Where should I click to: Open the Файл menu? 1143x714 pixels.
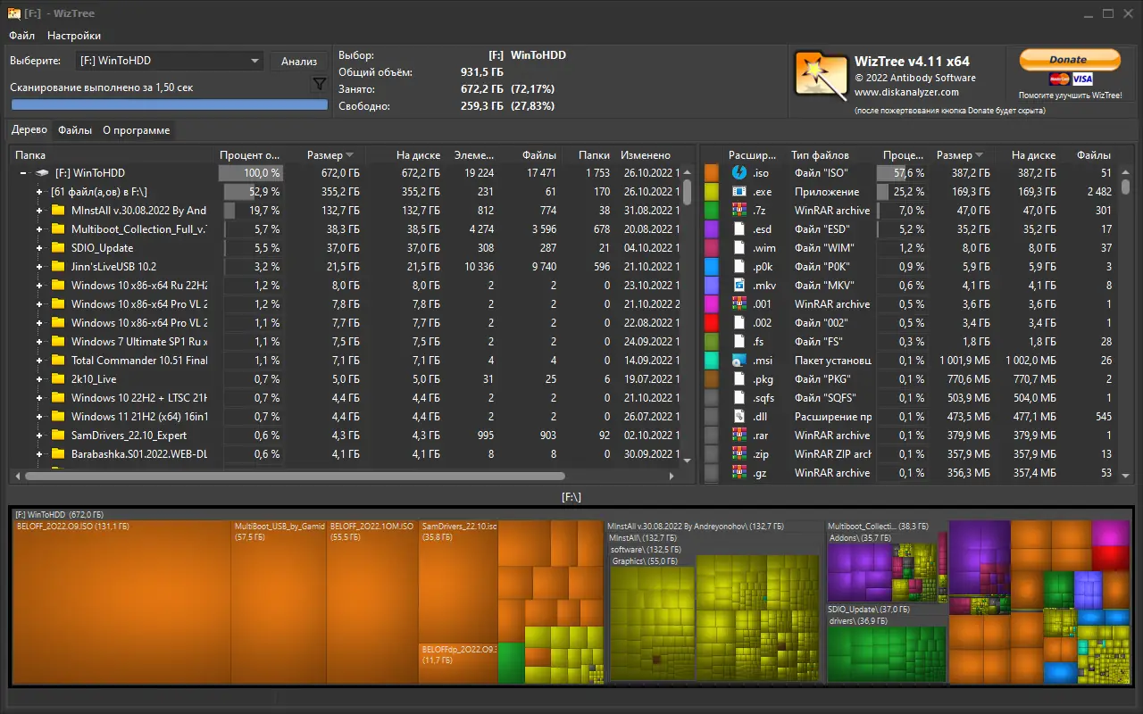(x=22, y=36)
